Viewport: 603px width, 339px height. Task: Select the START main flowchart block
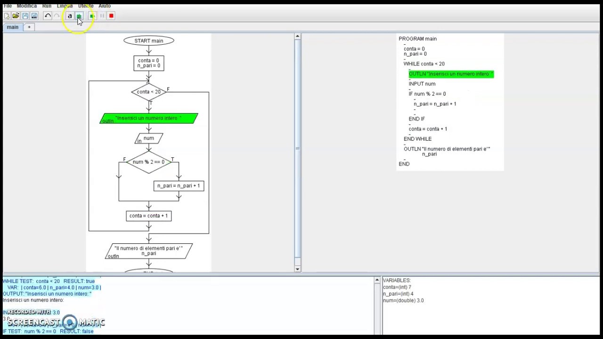tap(149, 41)
